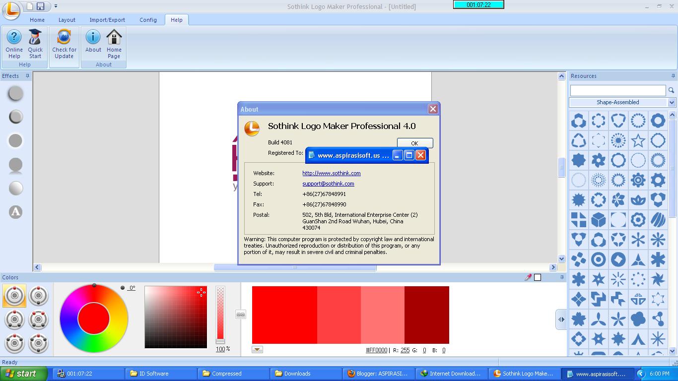Pin the Colors panel
The width and height of the screenshot is (678, 381).
tap(562, 277)
